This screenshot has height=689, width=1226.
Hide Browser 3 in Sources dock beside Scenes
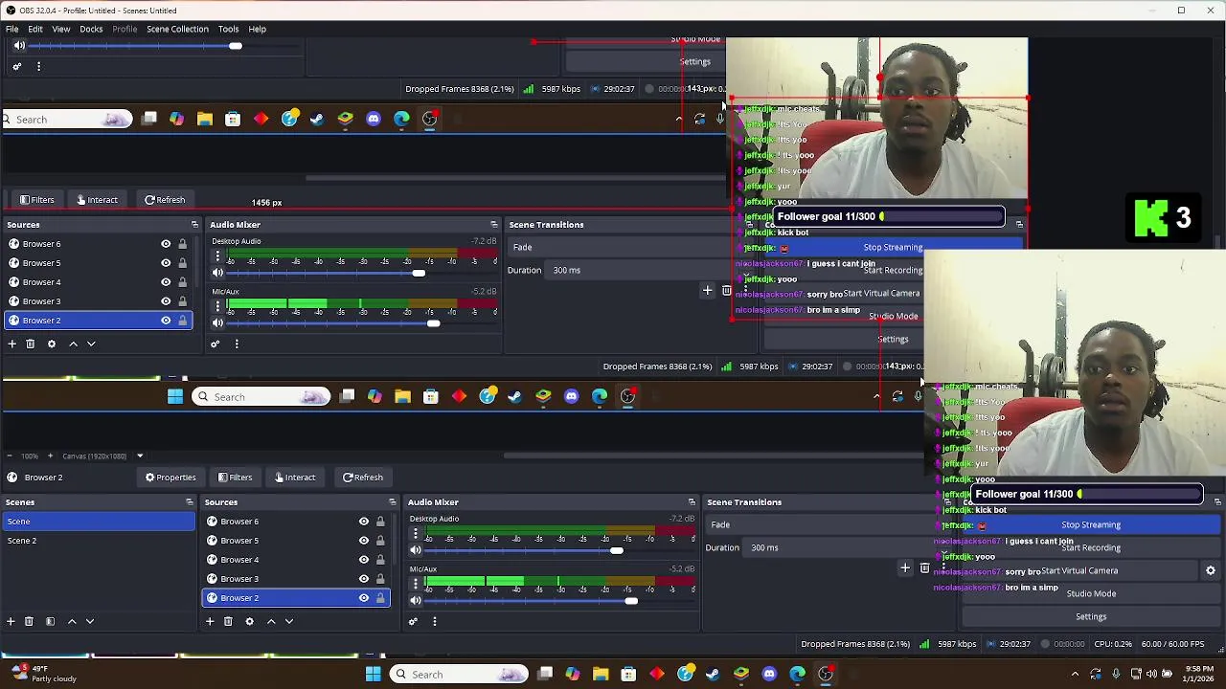364,579
